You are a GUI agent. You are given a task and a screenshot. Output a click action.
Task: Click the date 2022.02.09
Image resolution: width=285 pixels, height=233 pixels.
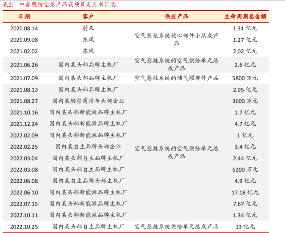pos(24,135)
